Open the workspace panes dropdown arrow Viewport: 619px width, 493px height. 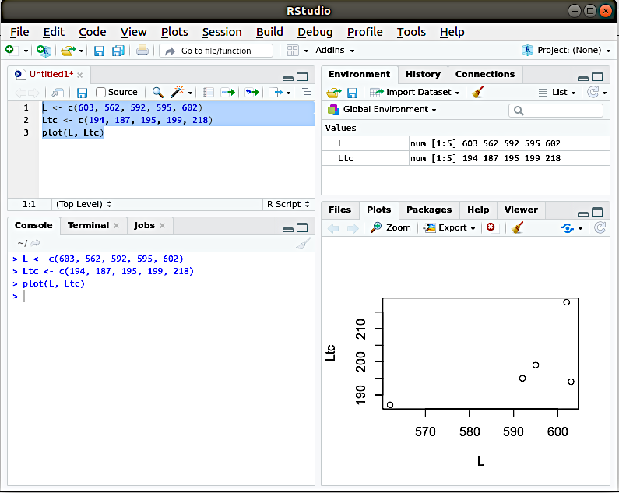pyautogui.click(x=306, y=51)
